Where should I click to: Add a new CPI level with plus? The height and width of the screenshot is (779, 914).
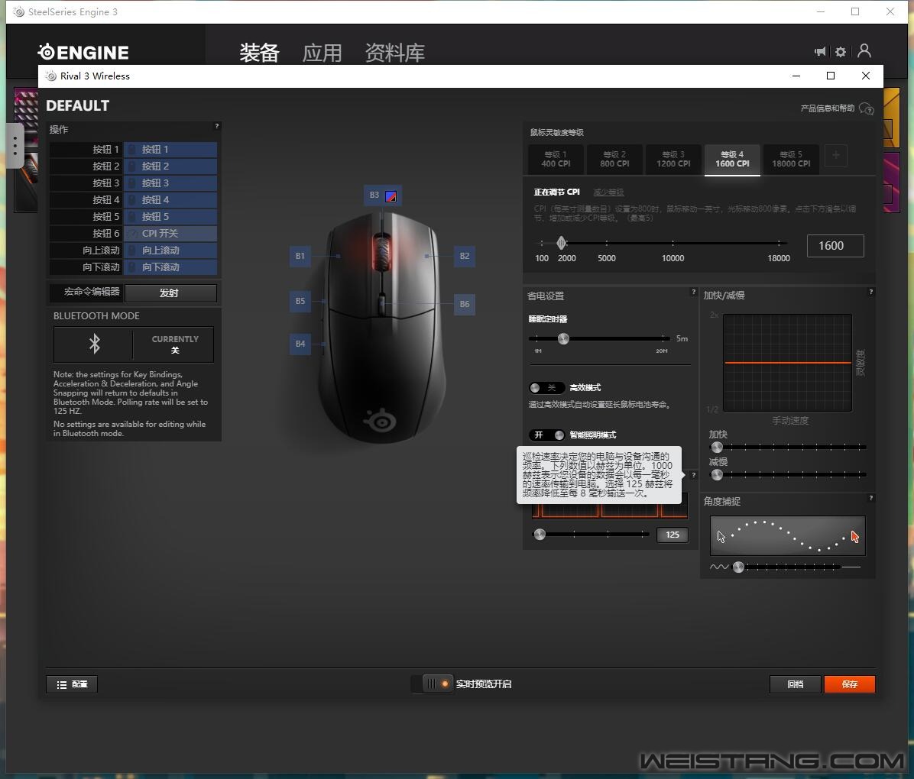coord(836,156)
